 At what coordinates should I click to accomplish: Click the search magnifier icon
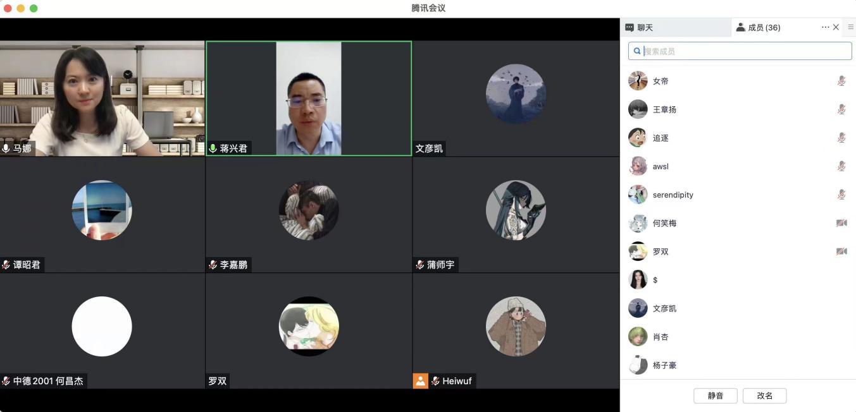click(637, 51)
